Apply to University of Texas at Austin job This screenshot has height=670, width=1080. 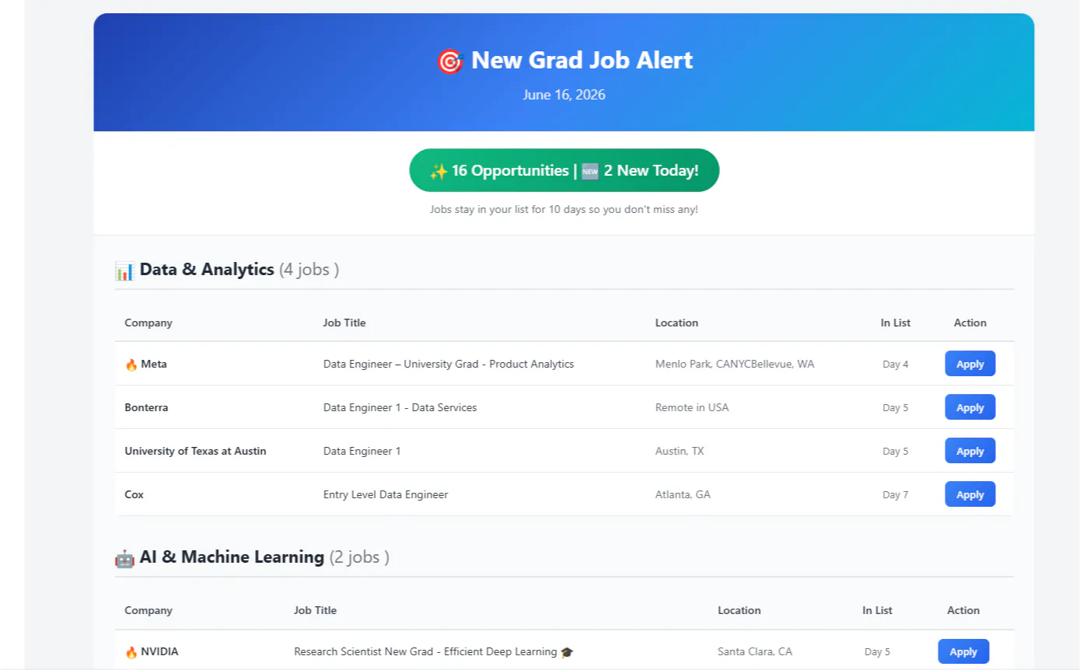click(970, 451)
